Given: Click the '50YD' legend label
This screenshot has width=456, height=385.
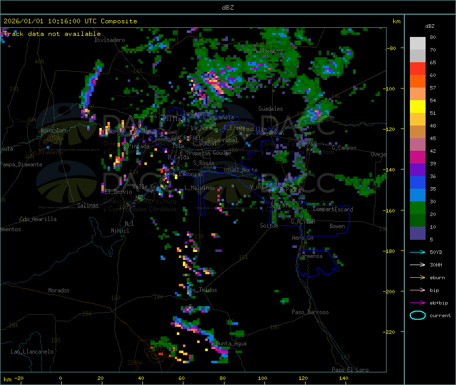Looking at the screenshot, I should (x=436, y=252).
